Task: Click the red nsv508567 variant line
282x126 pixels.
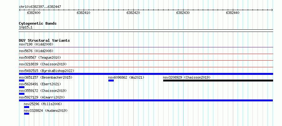Action: (x=146, y=60)
